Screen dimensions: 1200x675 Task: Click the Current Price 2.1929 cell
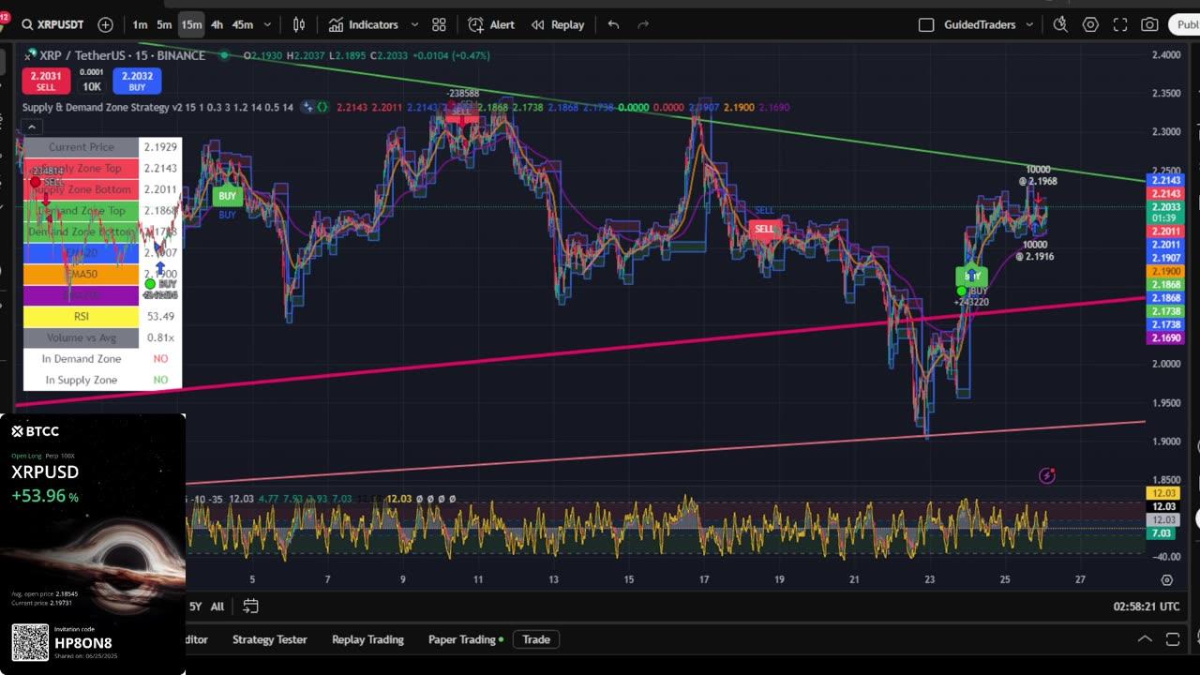click(160, 147)
